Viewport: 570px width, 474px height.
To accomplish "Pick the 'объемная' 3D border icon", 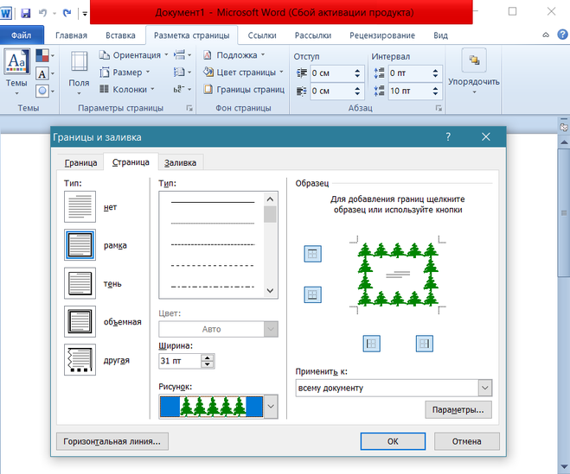I will point(80,321).
